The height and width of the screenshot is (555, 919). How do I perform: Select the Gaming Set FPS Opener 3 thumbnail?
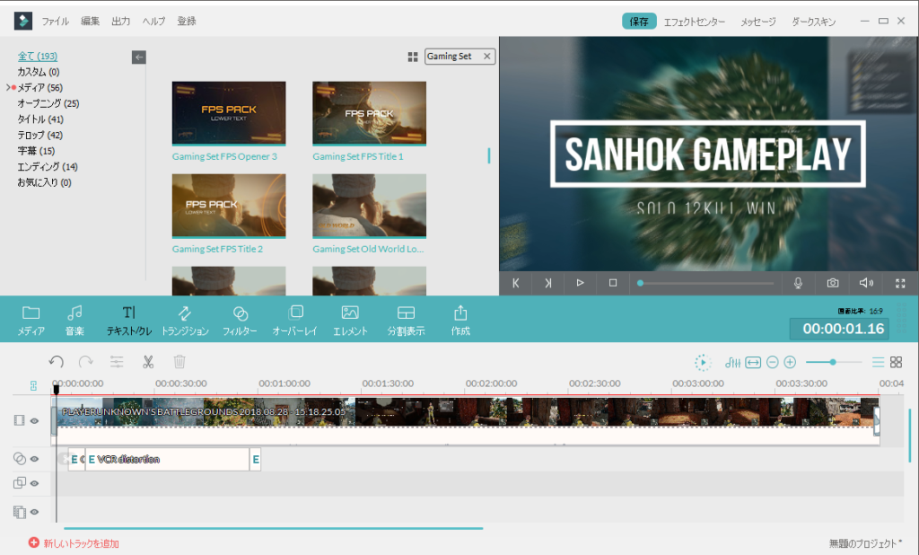[x=229, y=113]
